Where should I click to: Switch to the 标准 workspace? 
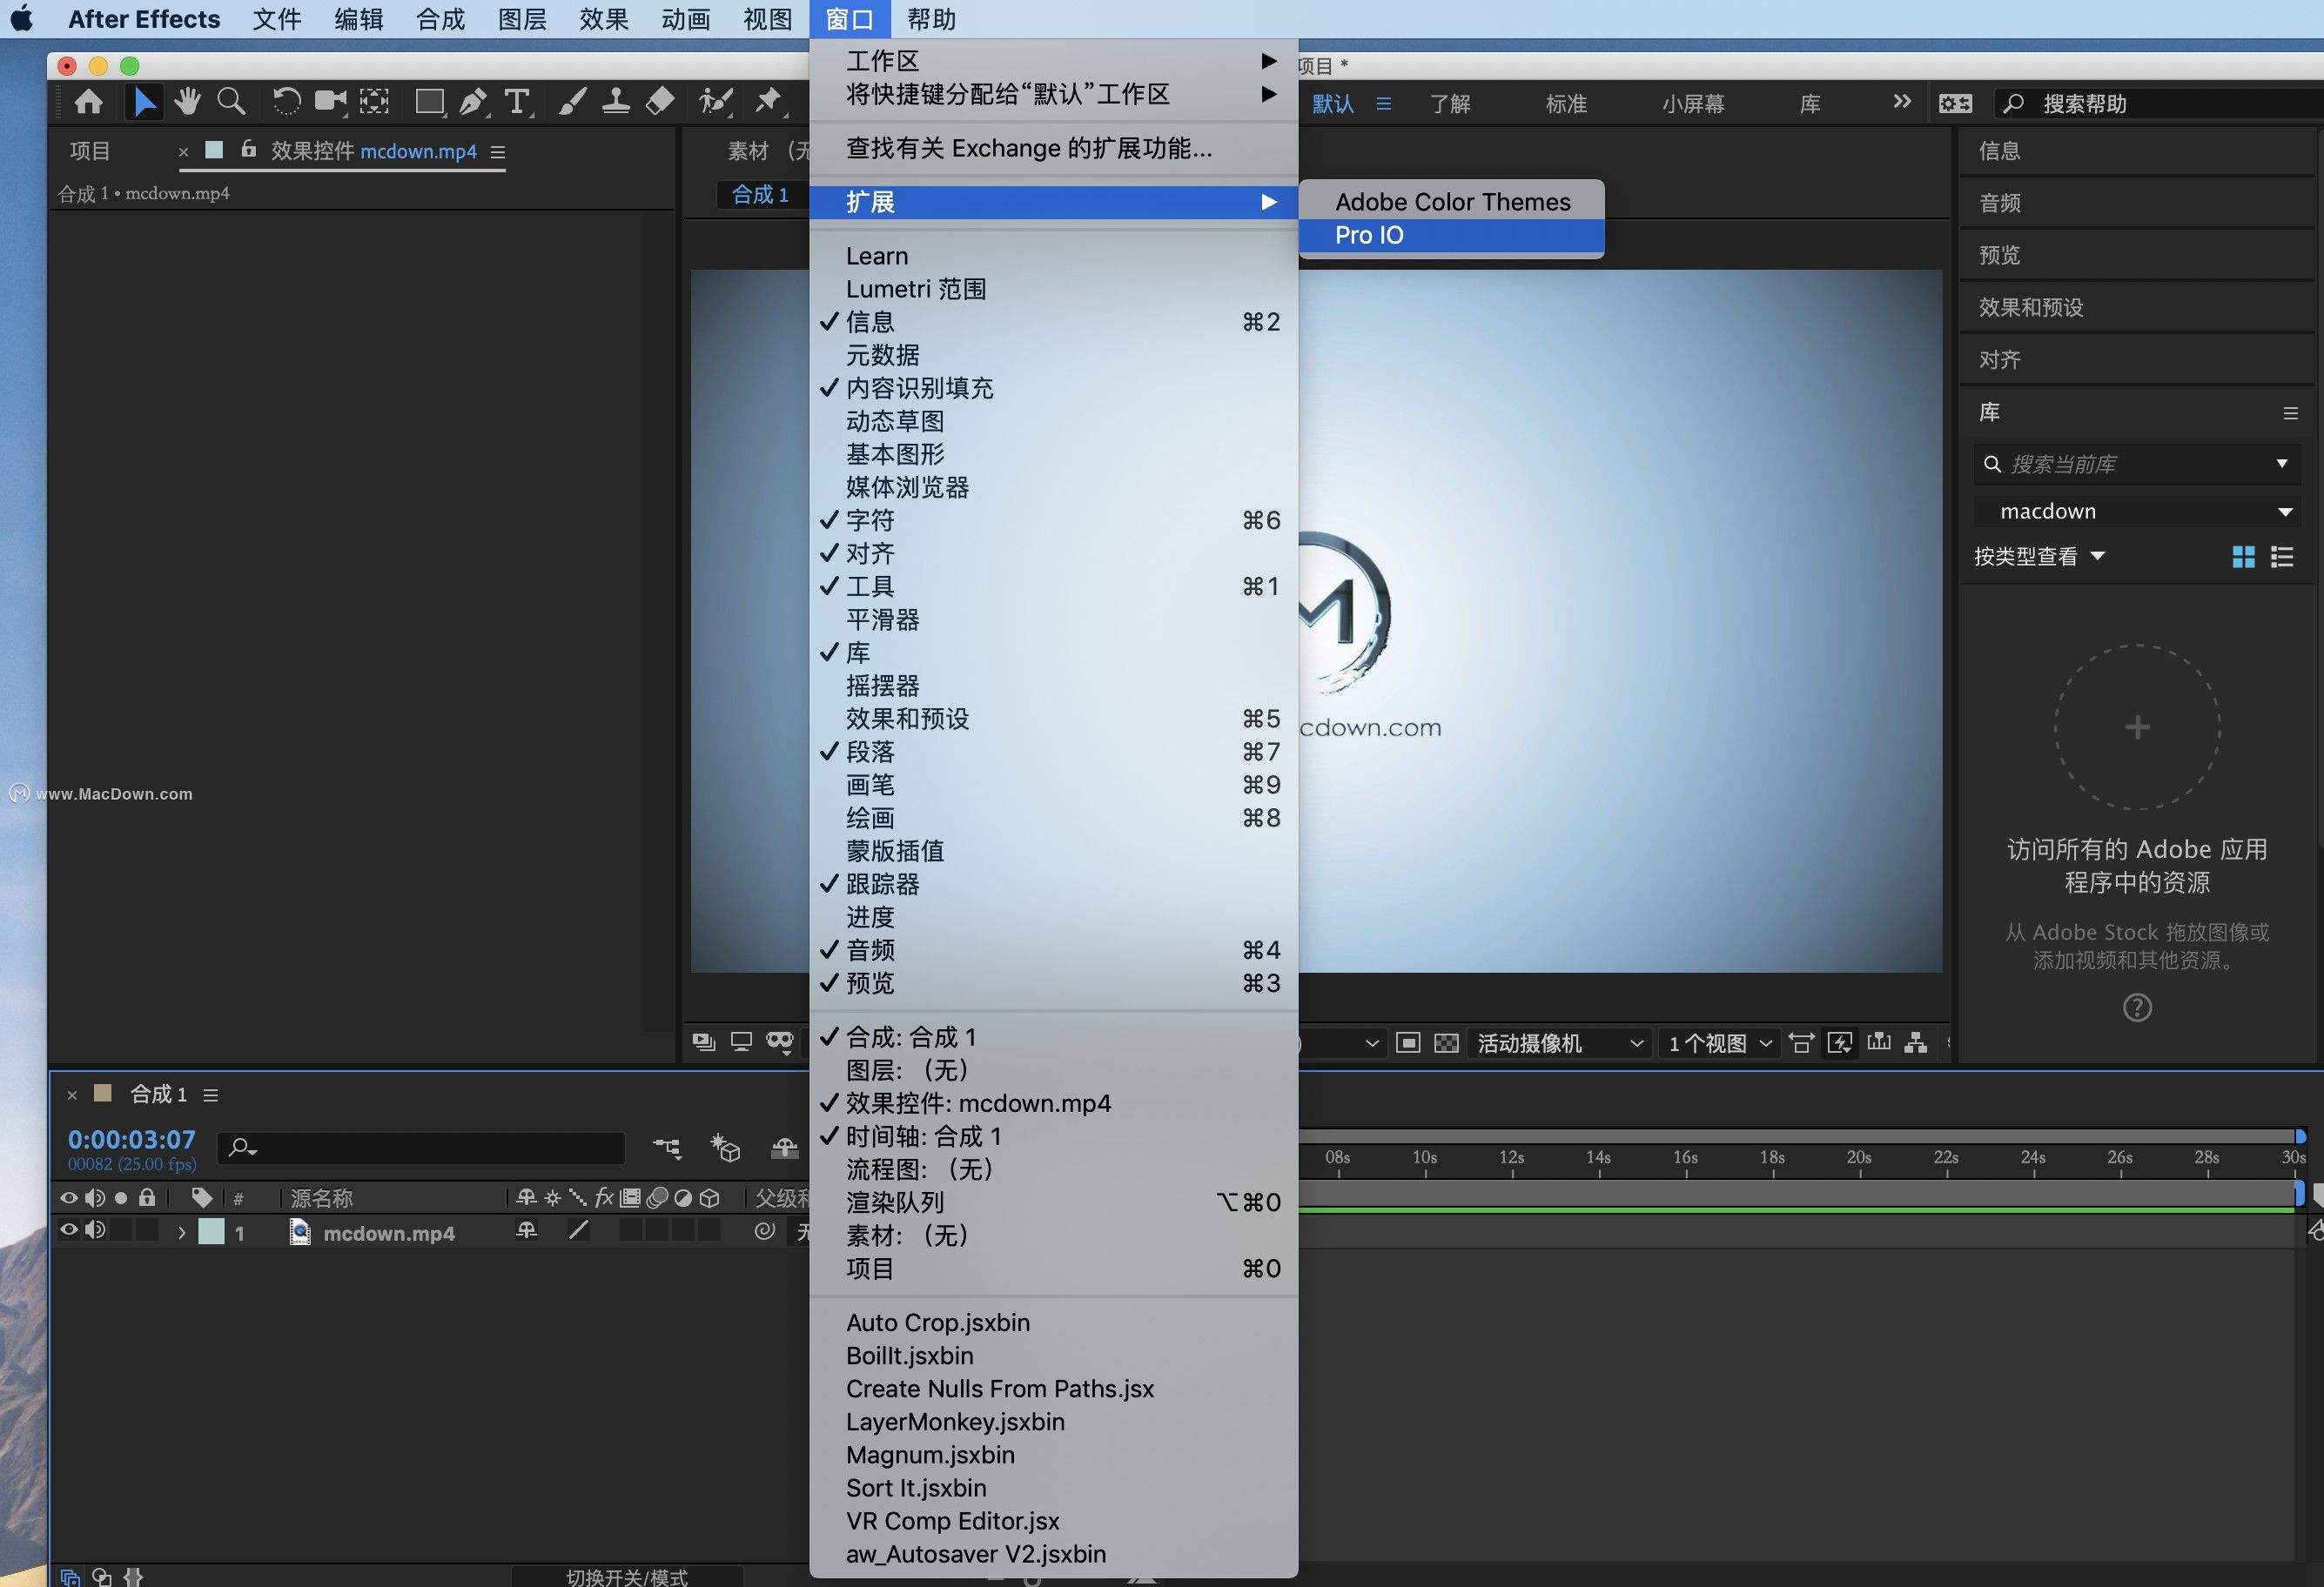pyautogui.click(x=1565, y=103)
